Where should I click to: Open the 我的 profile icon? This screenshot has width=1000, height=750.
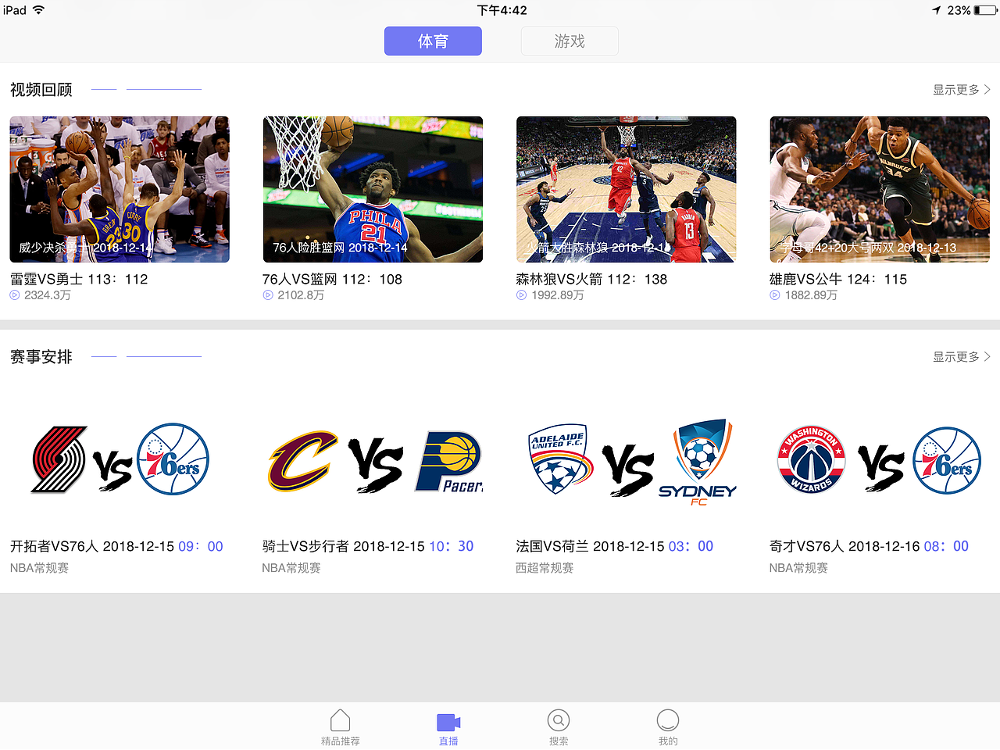point(668,720)
